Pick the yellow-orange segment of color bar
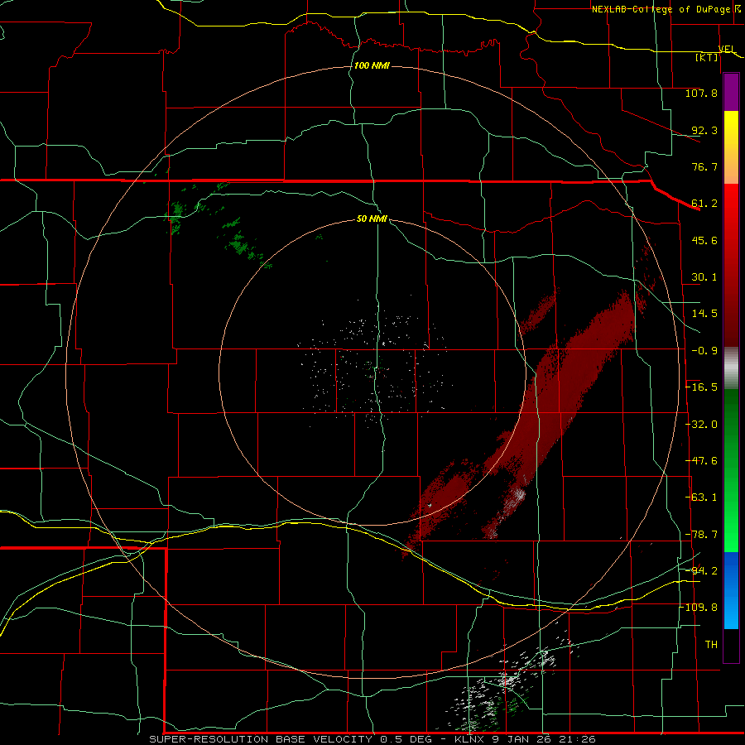Screen dimensions: 745x745 (x=731, y=147)
